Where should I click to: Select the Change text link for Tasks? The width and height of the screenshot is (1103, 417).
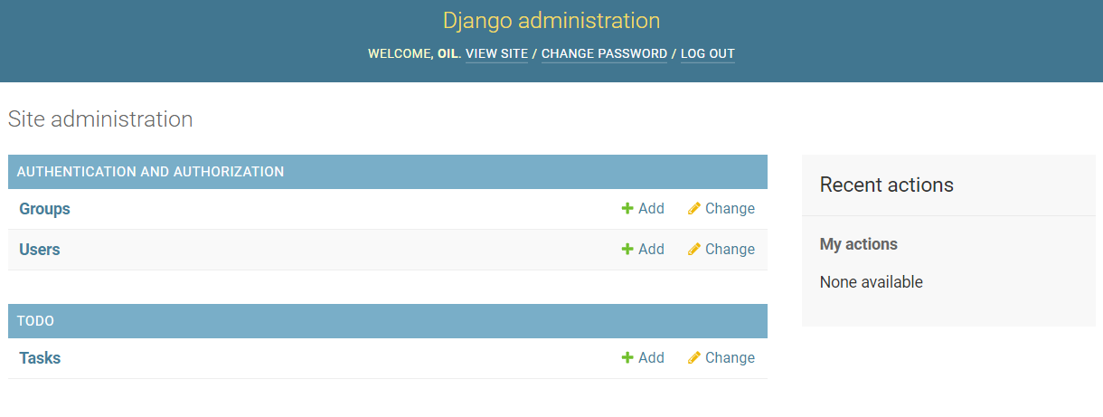point(730,358)
